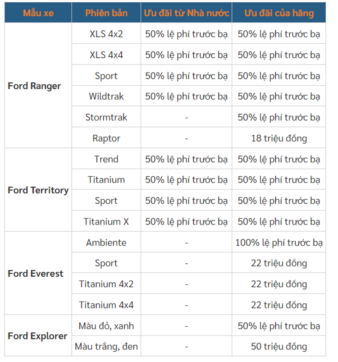Select the Titanium 4x4 version cell
This screenshot has width=338, height=362.
point(106,305)
